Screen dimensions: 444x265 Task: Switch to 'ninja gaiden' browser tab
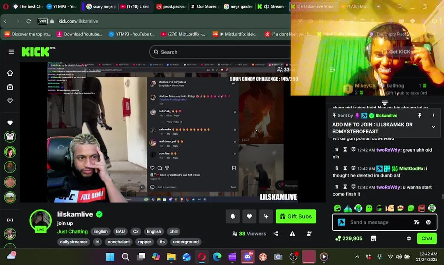(238, 6)
